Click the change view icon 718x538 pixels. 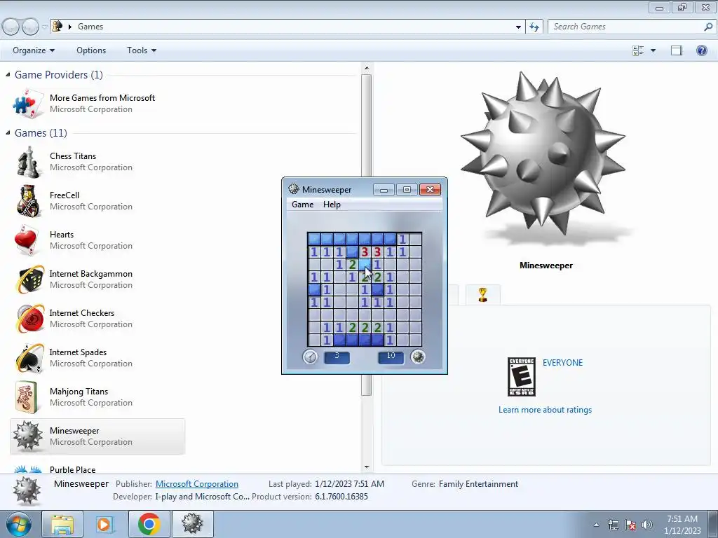638,50
